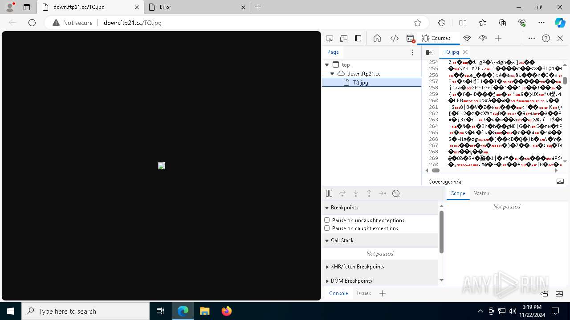Open the Performance tool
The width and height of the screenshot is (570, 320).
(483, 38)
